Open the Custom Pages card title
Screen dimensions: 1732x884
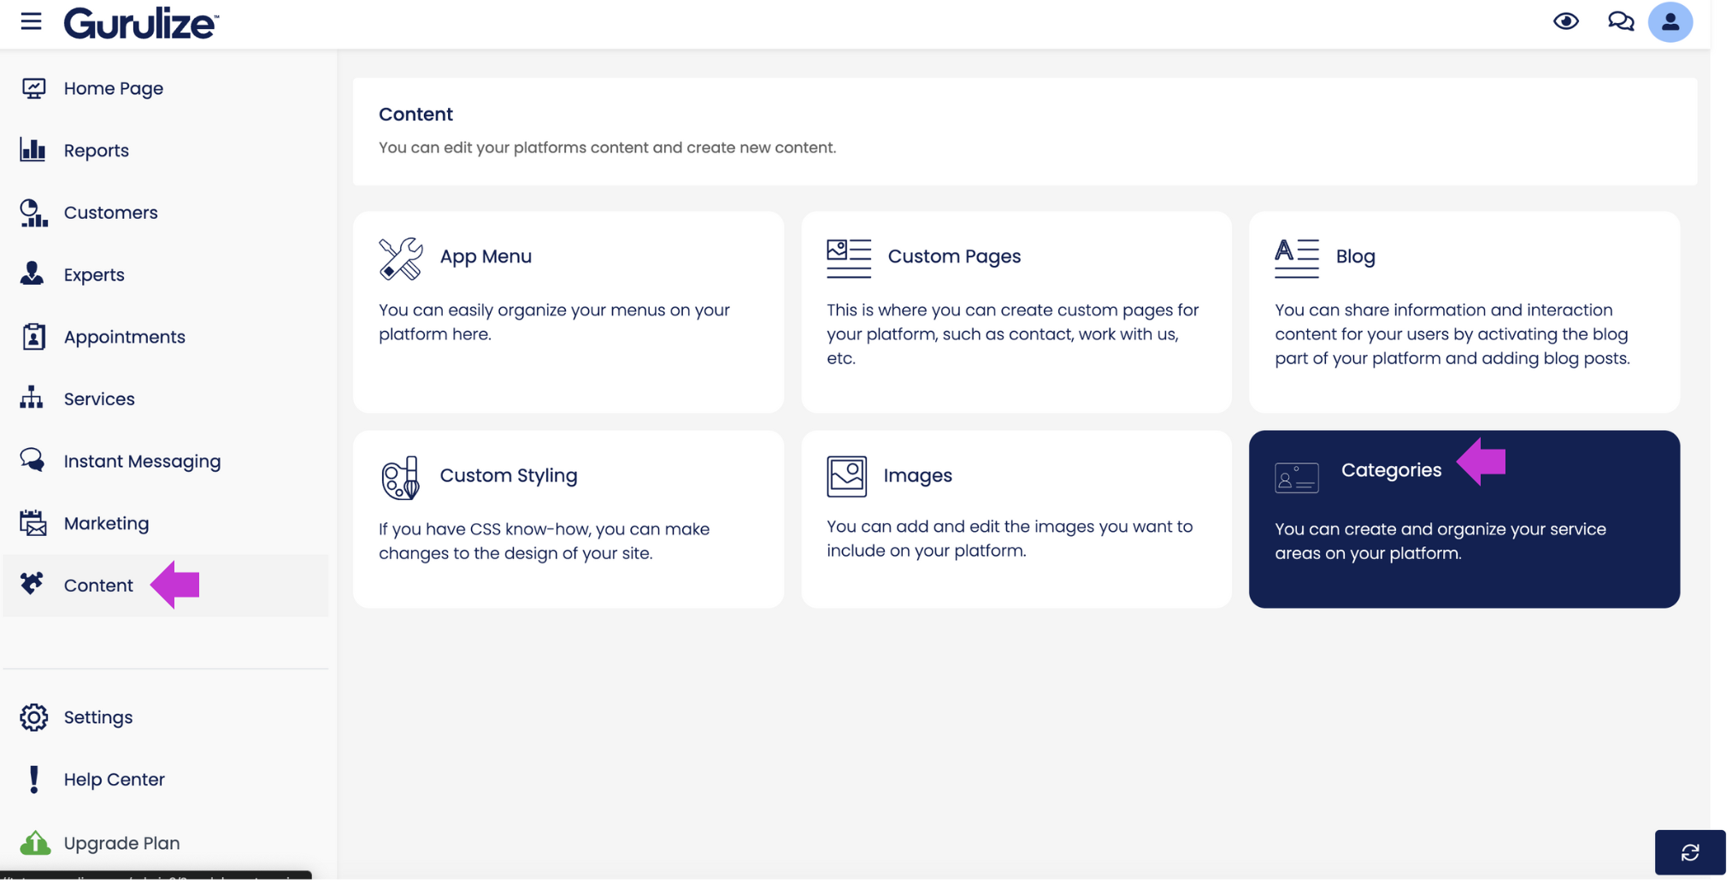pyautogui.click(x=954, y=256)
